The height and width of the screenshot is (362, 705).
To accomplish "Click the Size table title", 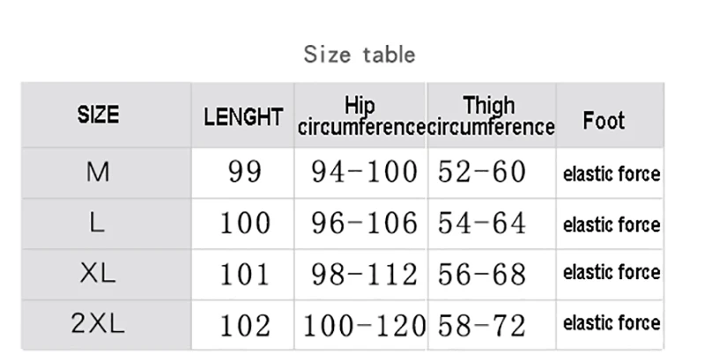I will point(360,55).
